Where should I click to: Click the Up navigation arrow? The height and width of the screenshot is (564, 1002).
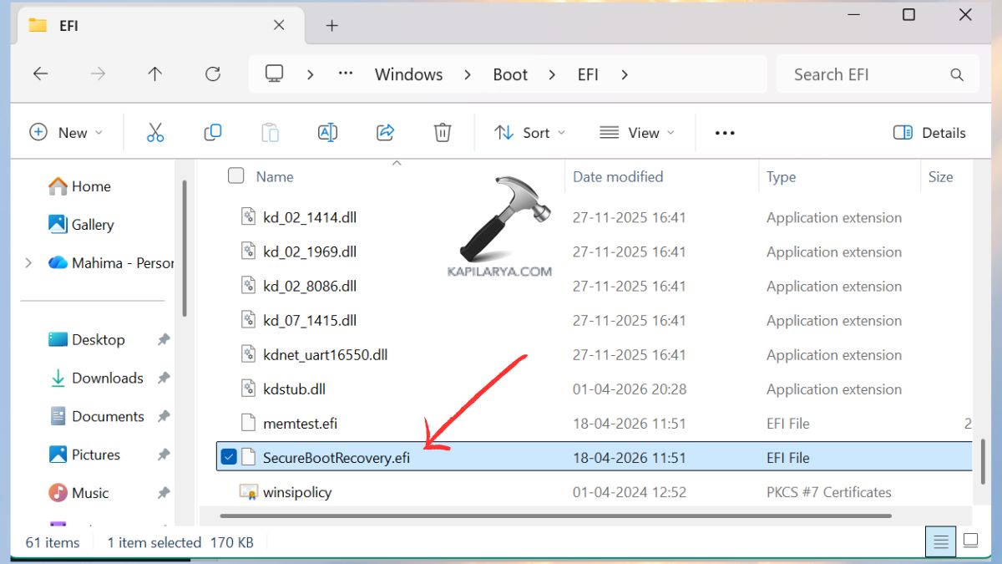point(154,74)
